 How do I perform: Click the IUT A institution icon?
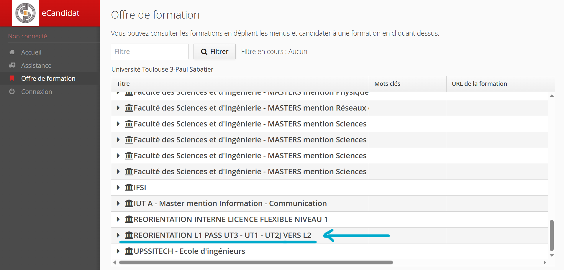129,203
